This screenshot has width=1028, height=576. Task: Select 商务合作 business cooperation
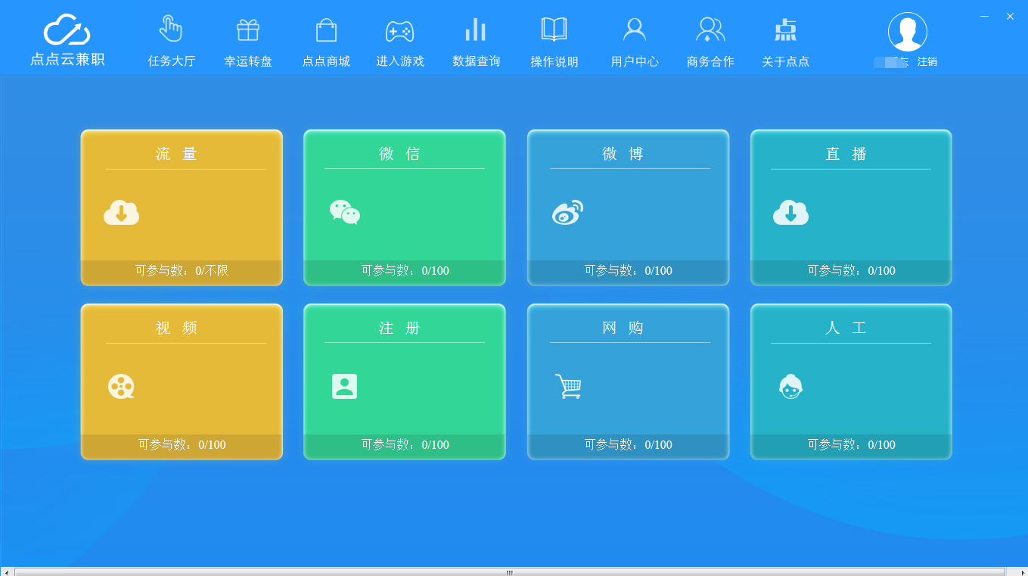(x=710, y=42)
